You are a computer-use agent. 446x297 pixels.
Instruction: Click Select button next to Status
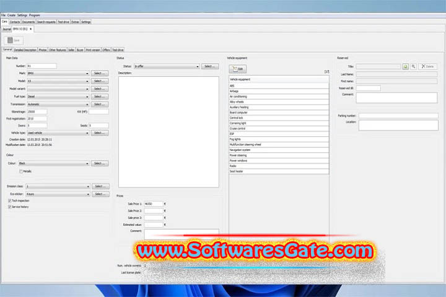(x=210, y=66)
